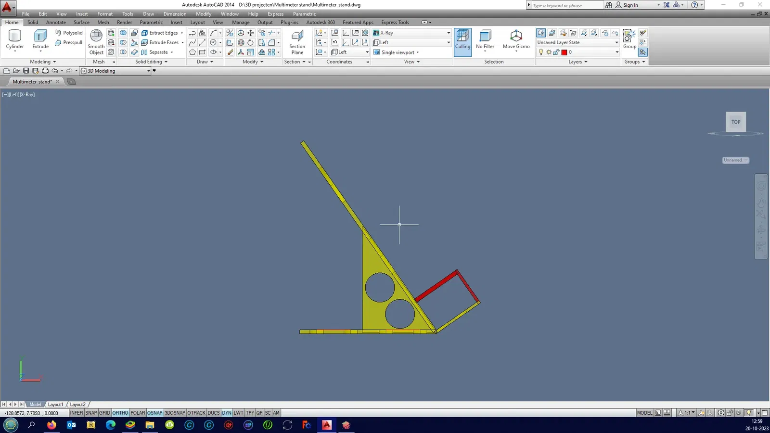Toggle OTRACK in status bar
This screenshot has width=770, height=433.
pyautogui.click(x=196, y=413)
